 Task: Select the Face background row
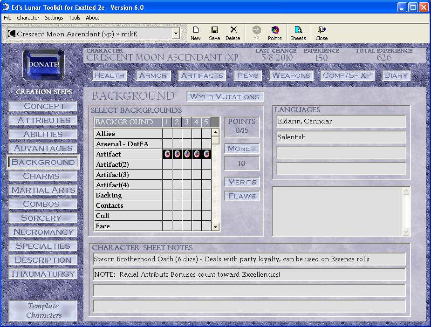tap(128, 226)
